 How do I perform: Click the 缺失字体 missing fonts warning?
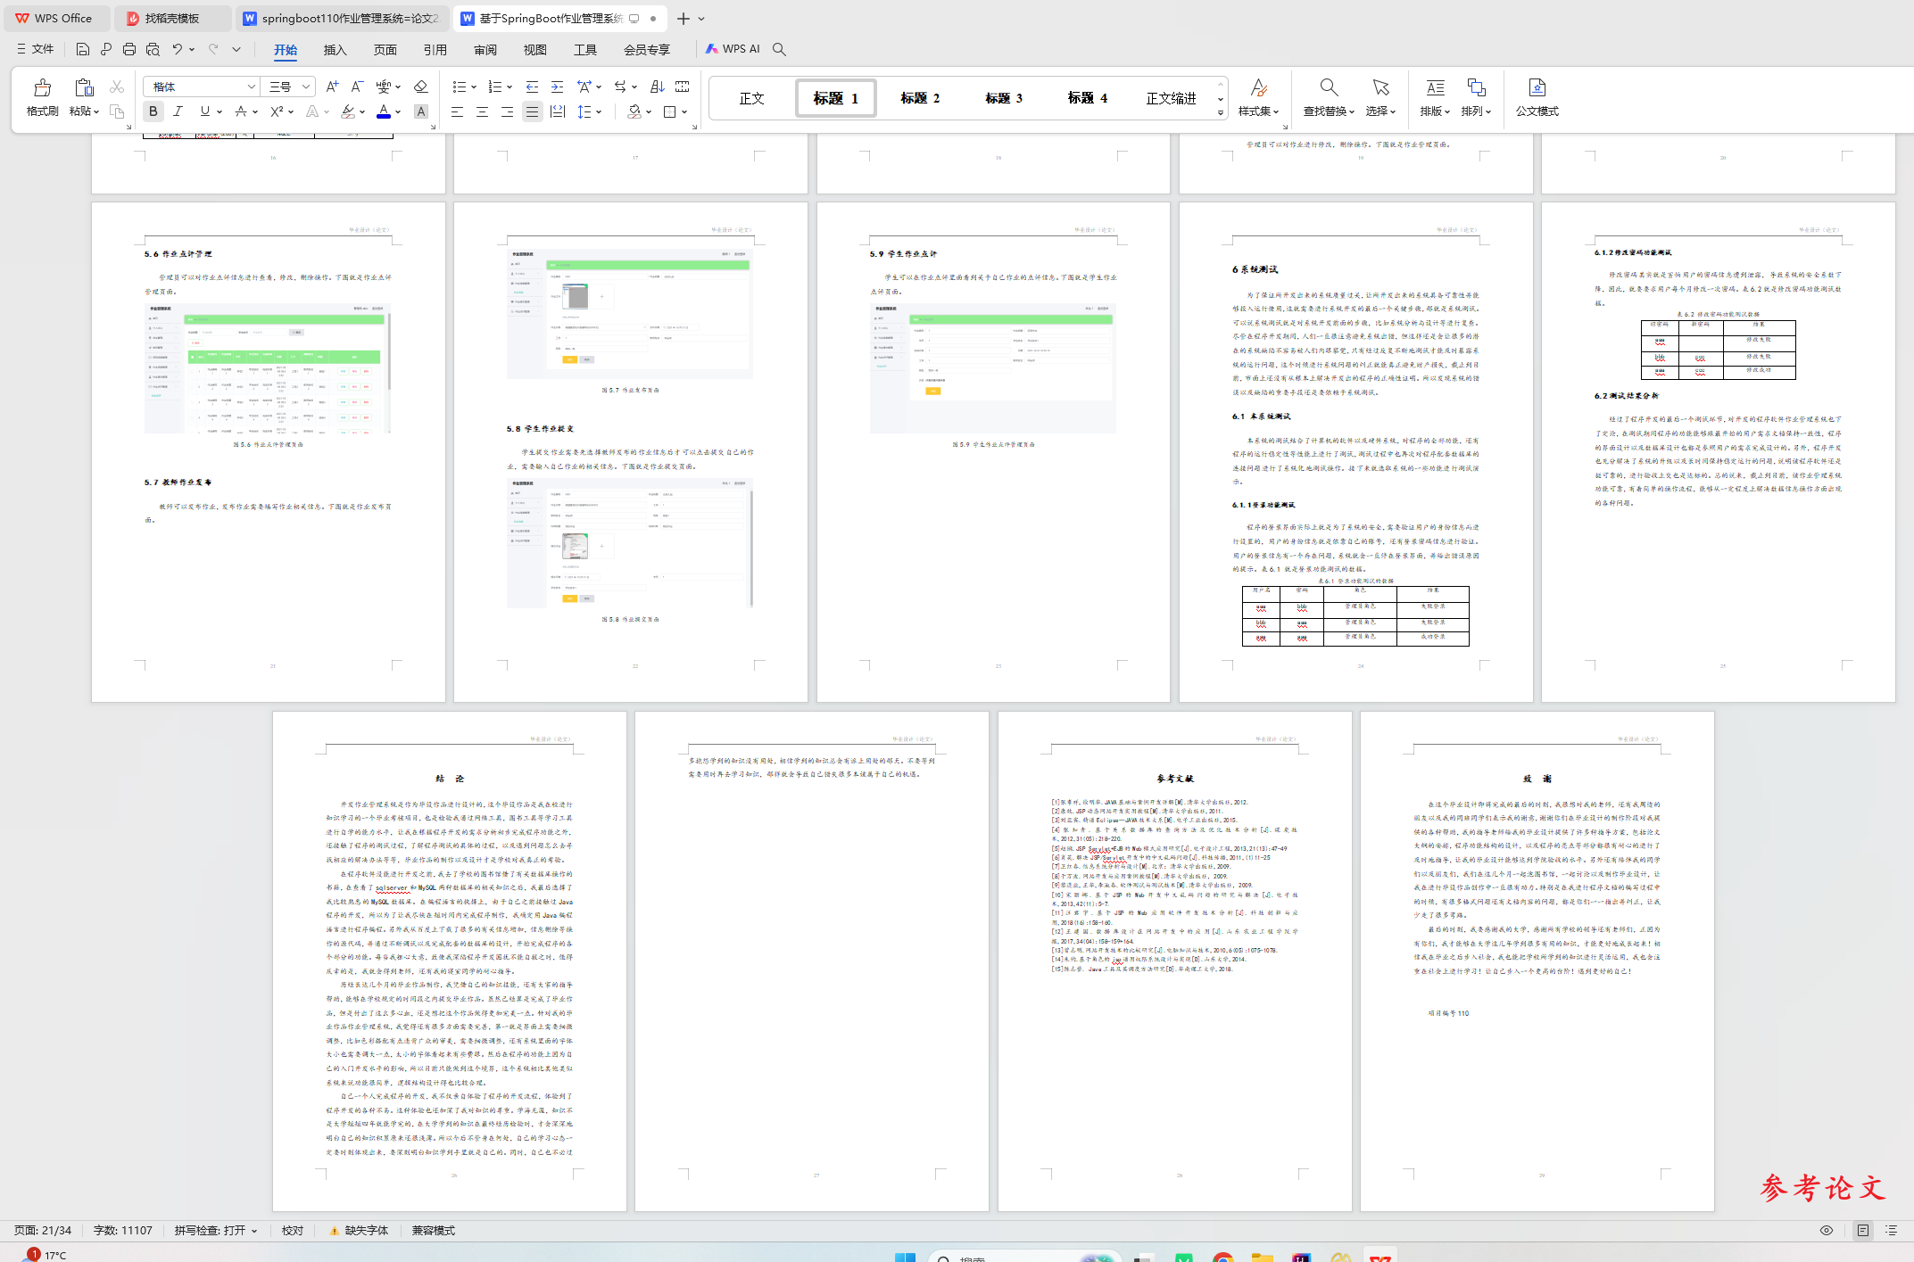pos(359,1231)
